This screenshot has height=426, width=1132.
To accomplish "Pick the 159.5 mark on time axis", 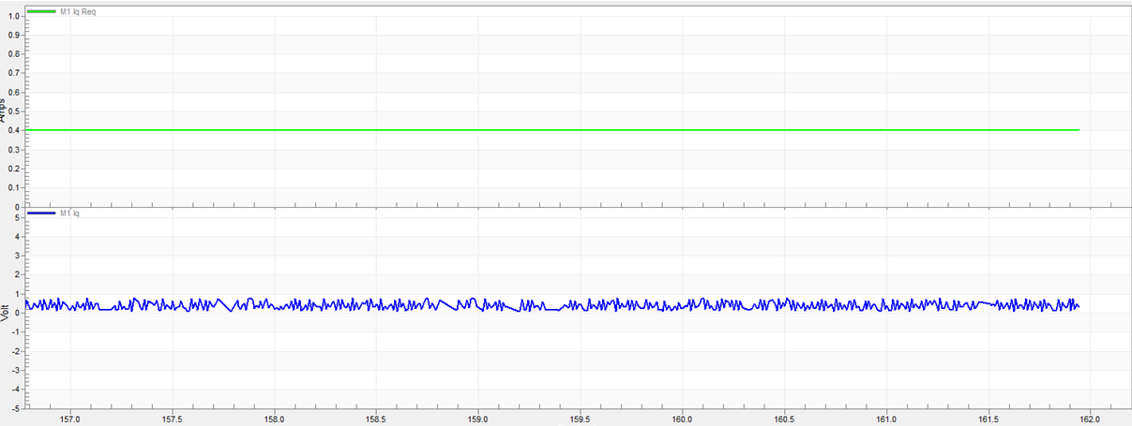I will [x=580, y=419].
